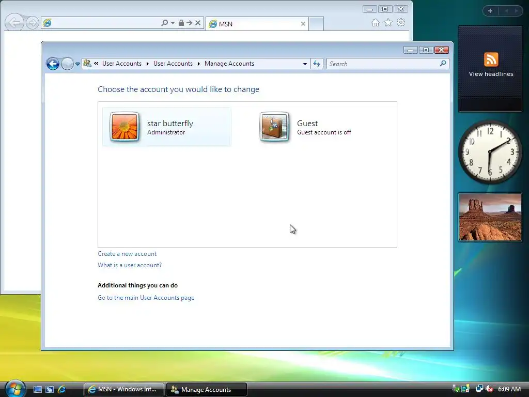Click View headlines in feed gadget

tap(491, 73)
